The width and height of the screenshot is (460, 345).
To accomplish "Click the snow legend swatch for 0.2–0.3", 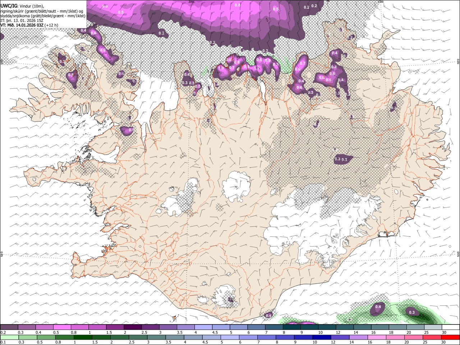I will point(9,327).
